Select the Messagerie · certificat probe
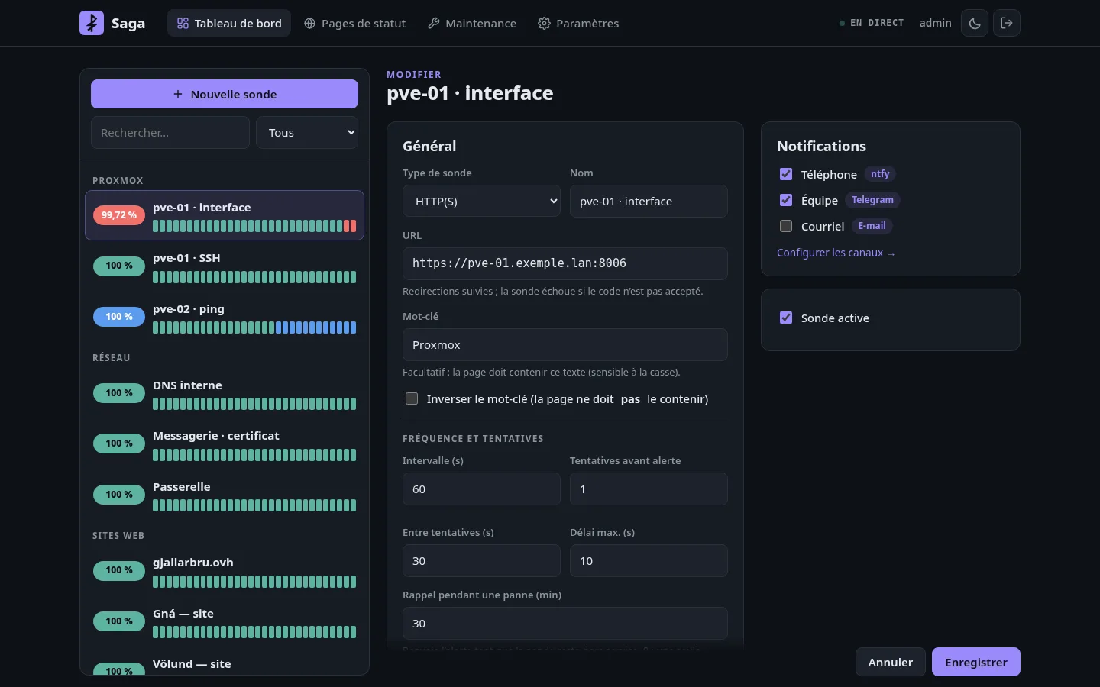This screenshot has width=1100, height=687. 225,444
